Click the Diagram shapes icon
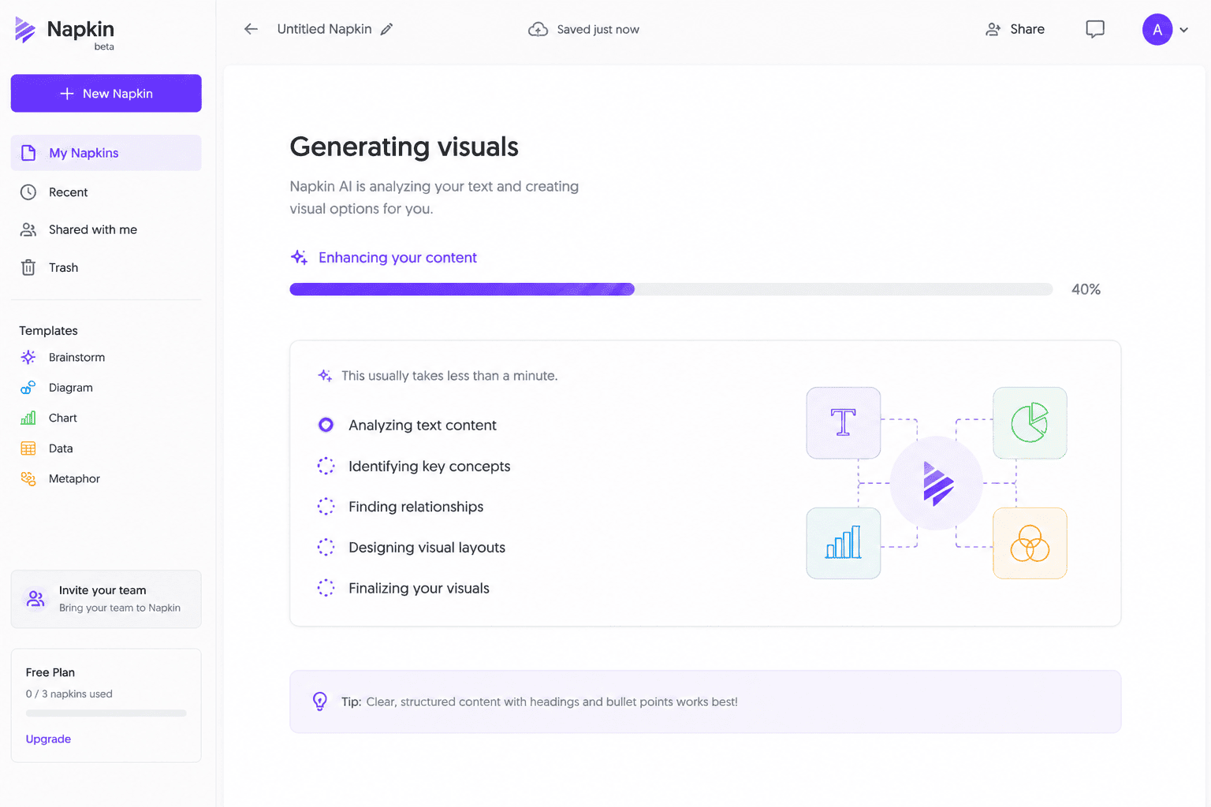This screenshot has height=807, width=1211. [28, 388]
